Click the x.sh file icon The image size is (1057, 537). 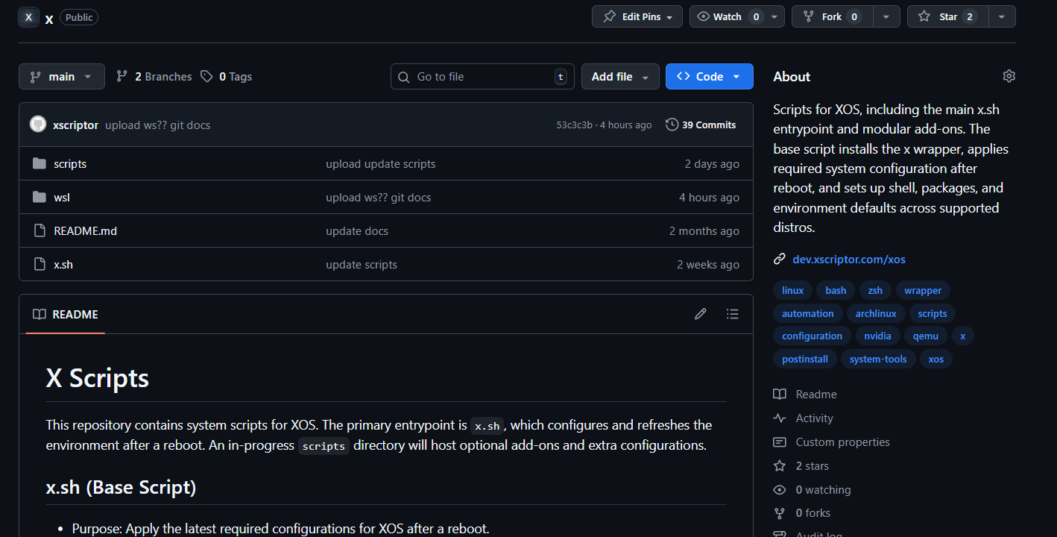click(x=40, y=264)
